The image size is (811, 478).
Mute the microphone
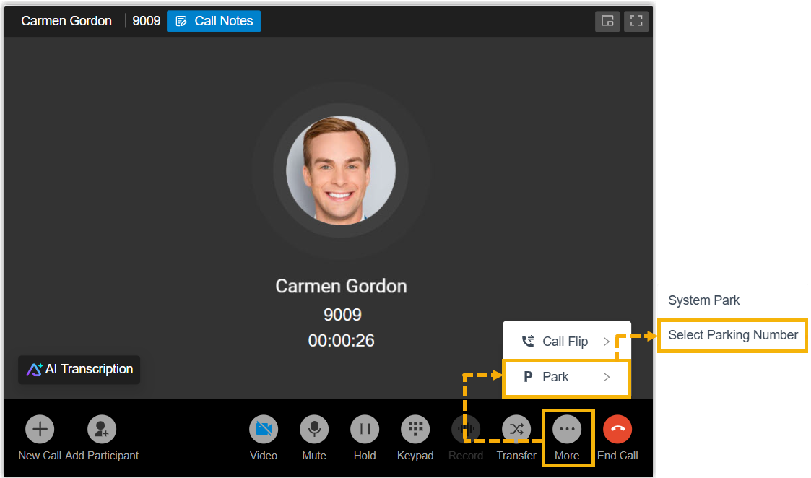314,429
